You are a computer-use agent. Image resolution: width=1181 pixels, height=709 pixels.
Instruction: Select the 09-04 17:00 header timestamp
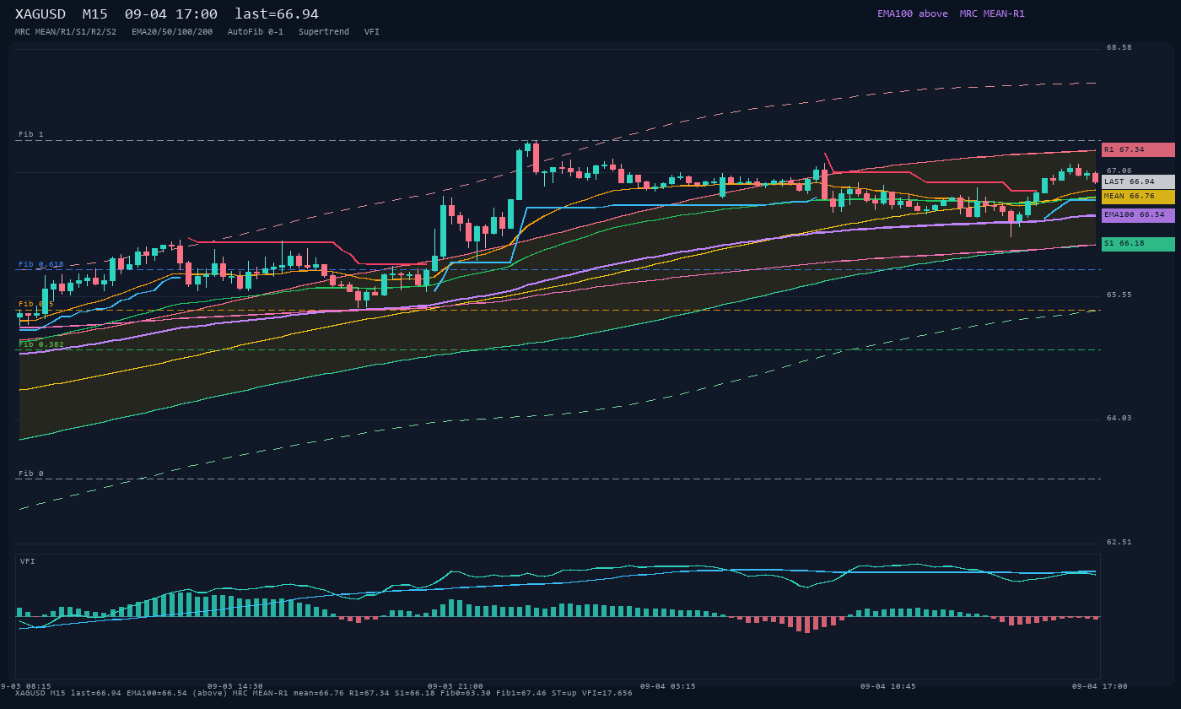click(x=171, y=14)
